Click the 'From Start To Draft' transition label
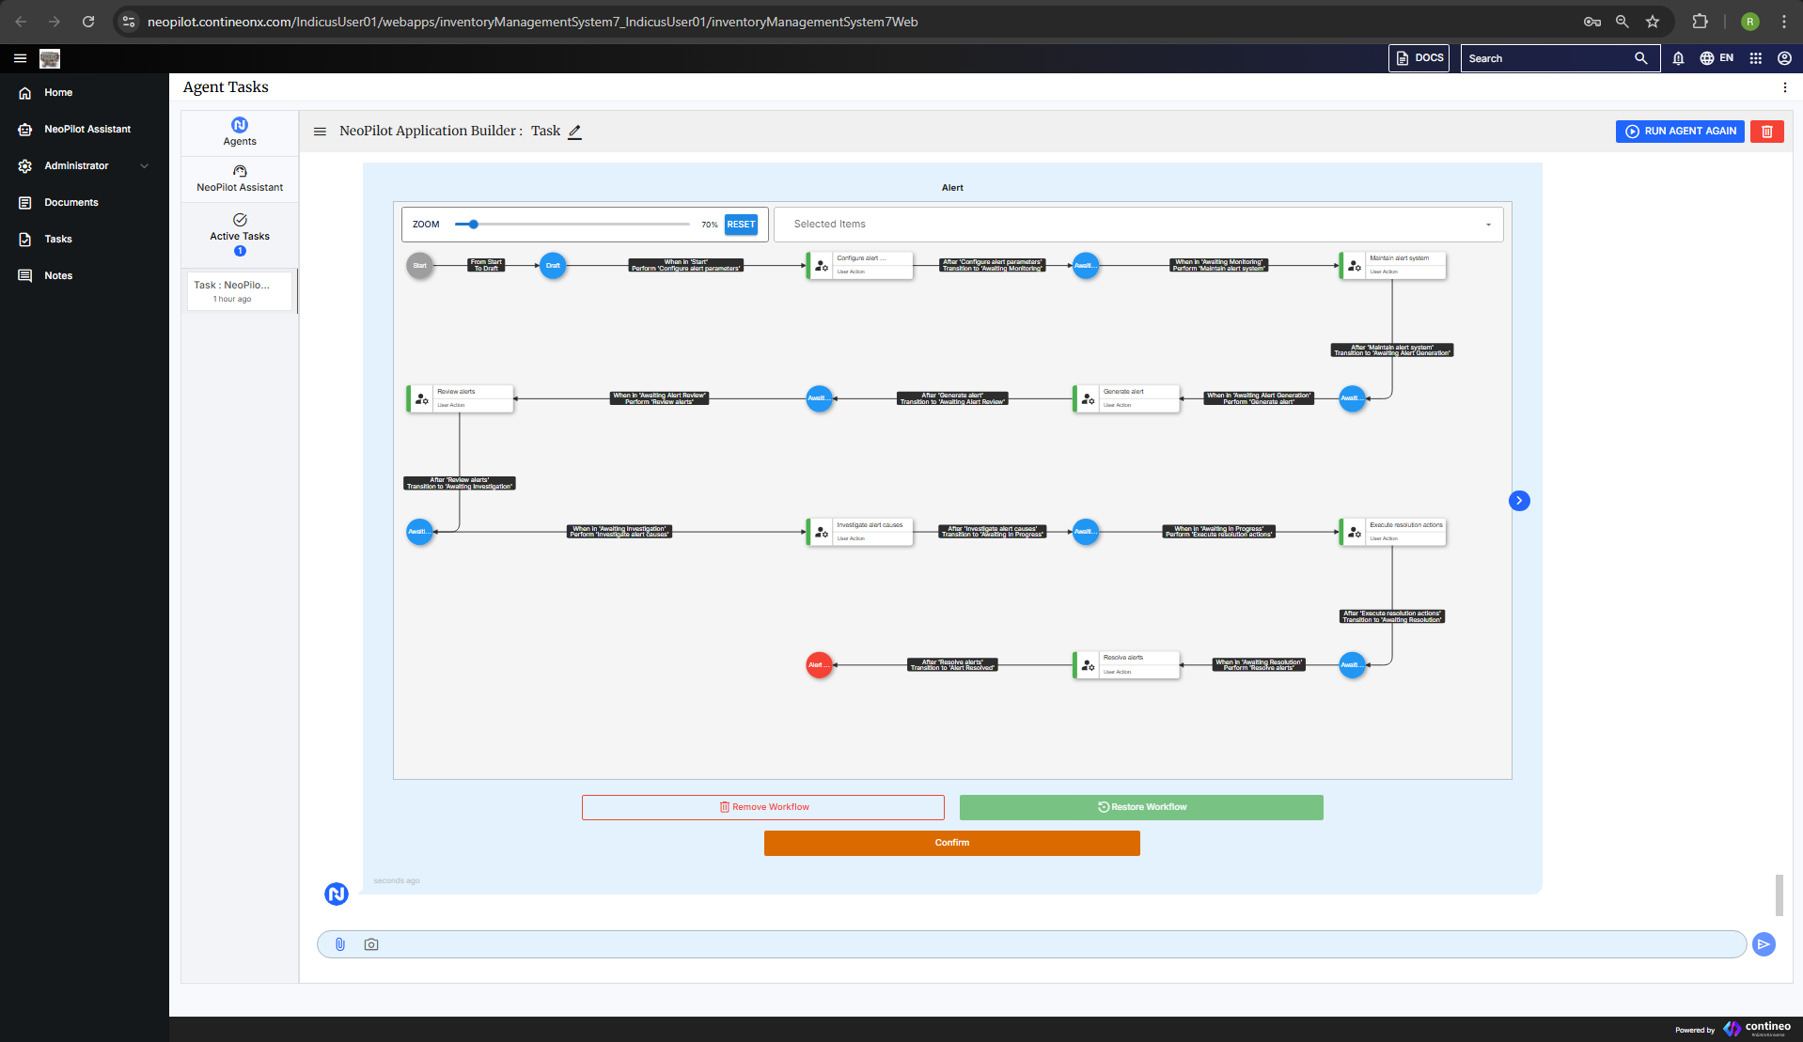Viewport: 1803px width, 1042px height. pos(487,266)
